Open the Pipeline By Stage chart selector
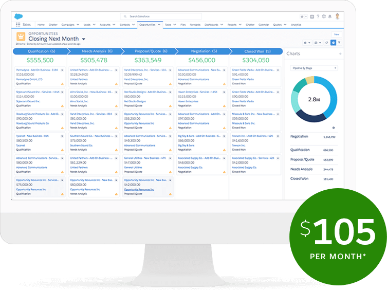This screenshot has width=387, height=290. (x=314, y=68)
